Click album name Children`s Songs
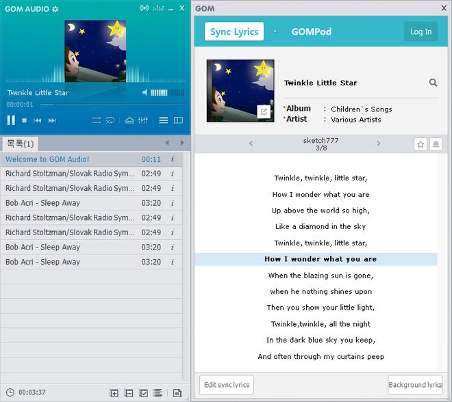Viewport: 452px width, 402px height. click(x=362, y=109)
